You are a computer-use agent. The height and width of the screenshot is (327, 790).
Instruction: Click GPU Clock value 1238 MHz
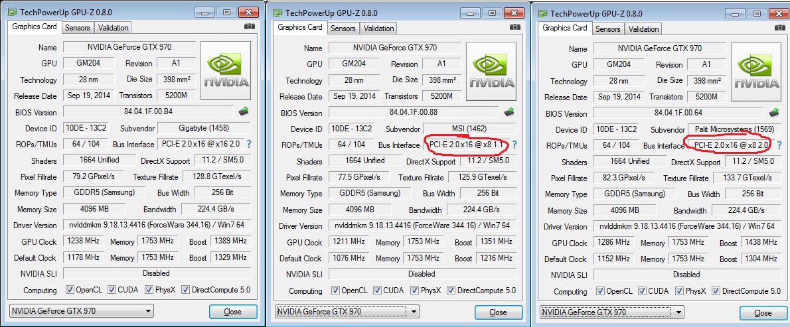point(82,241)
